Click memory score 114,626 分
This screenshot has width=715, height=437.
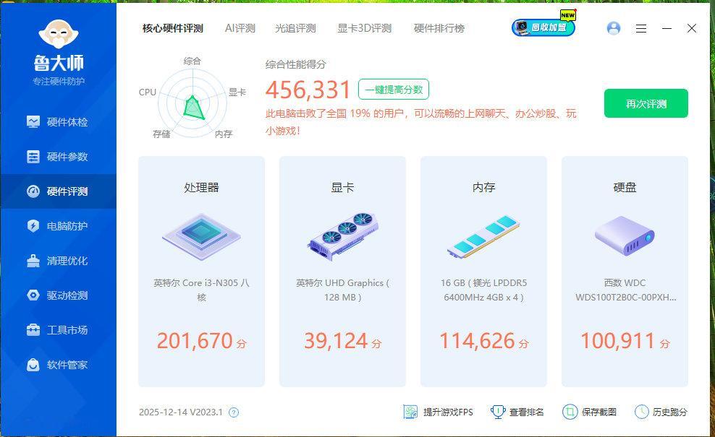point(484,341)
